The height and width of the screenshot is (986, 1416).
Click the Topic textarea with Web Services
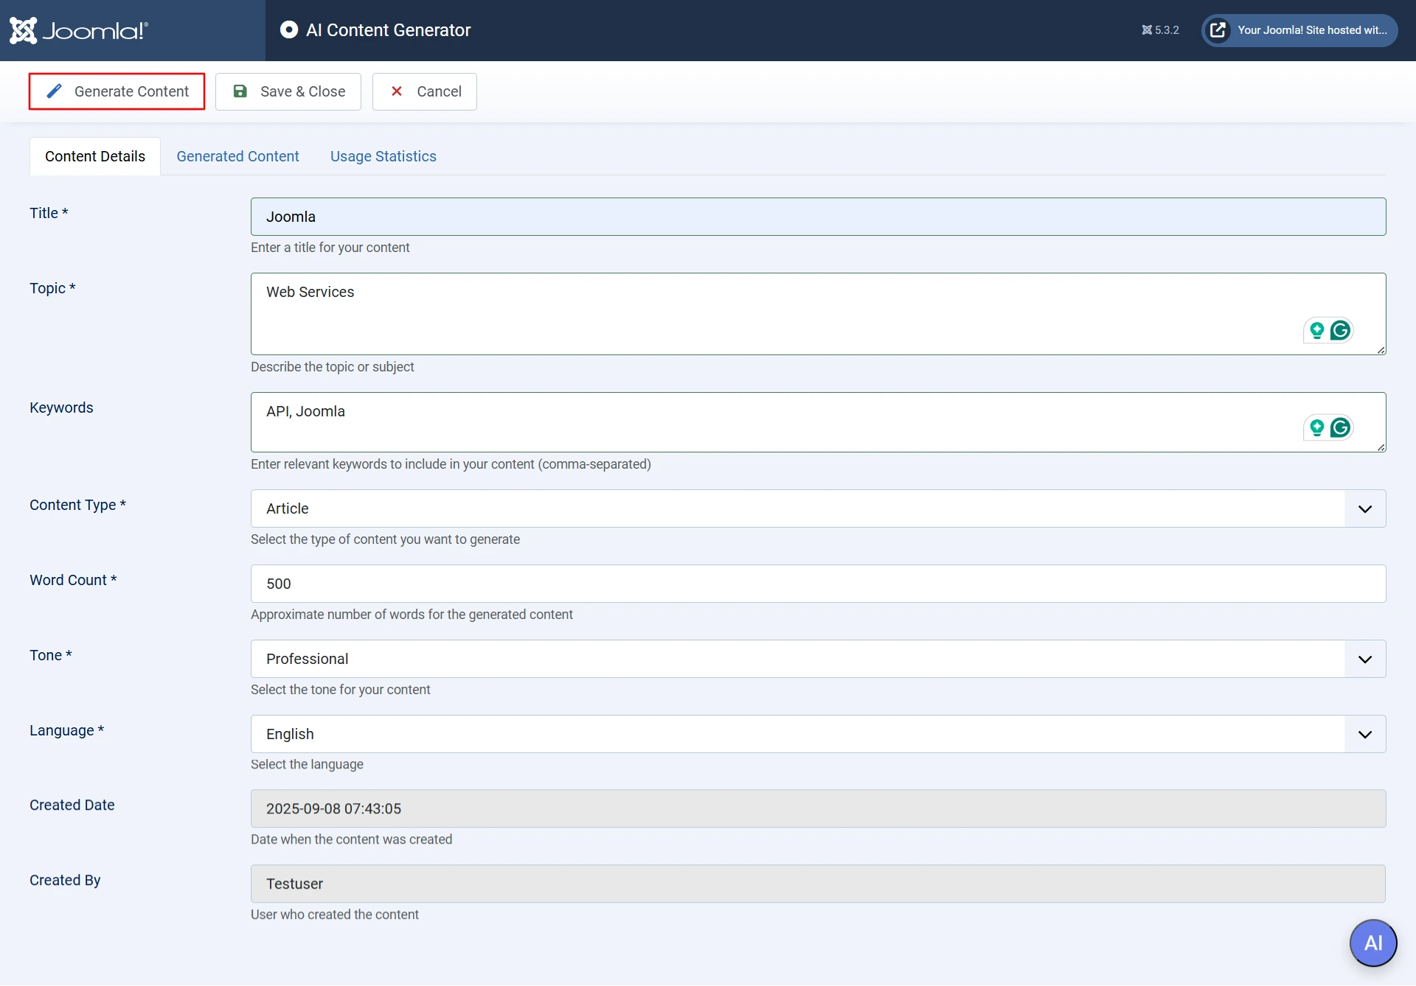tap(819, 314)
